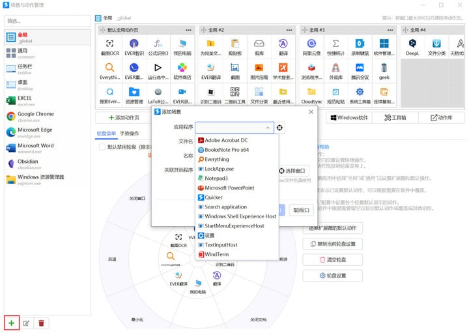469x333 pixels.
Task: Switch to the 轮盘菜单 tab
Action: (x=106, y=134)
